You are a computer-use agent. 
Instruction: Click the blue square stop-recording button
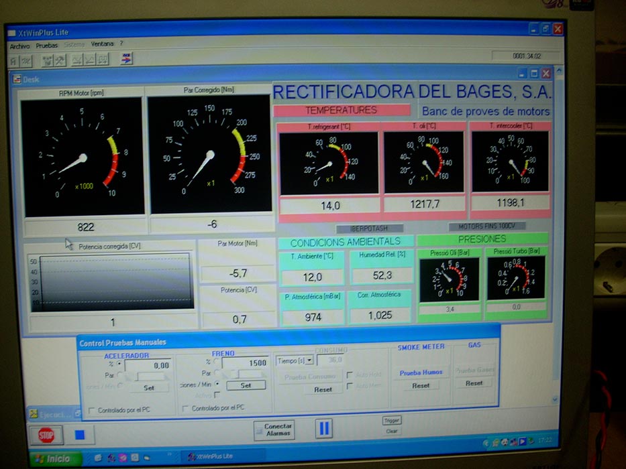coord(80,435)
